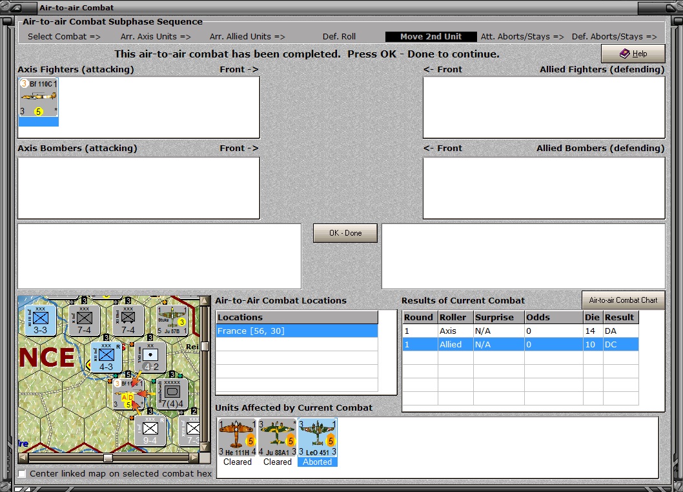Select the Def. Aborts/Stays subphase
Viewport: 683px width, 492px height.
tap(614, 37)
